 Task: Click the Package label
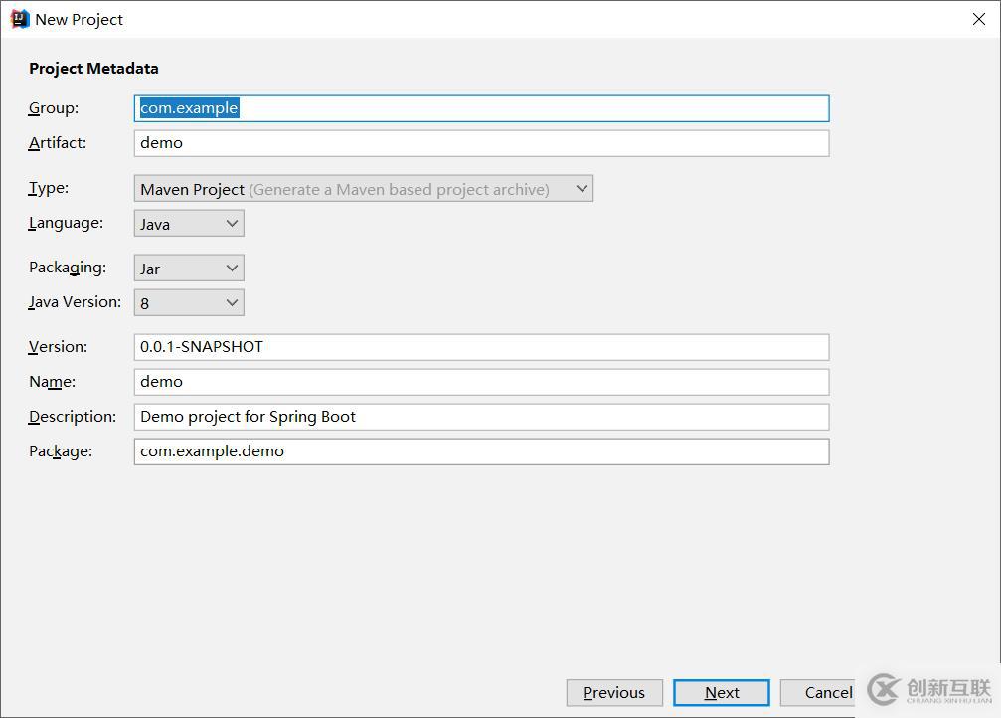pos(61,451)
